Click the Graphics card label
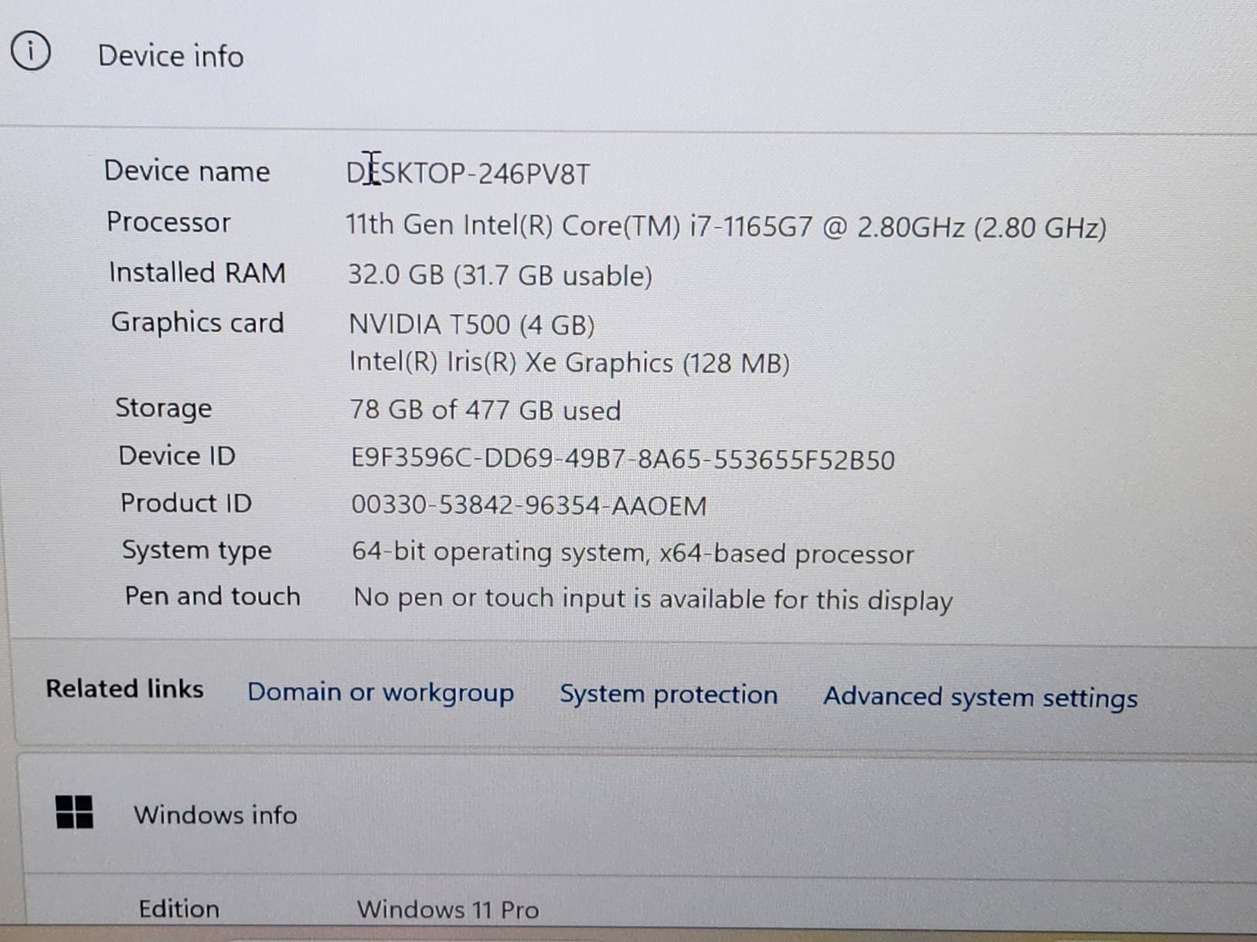 click(x=197, y=323)
